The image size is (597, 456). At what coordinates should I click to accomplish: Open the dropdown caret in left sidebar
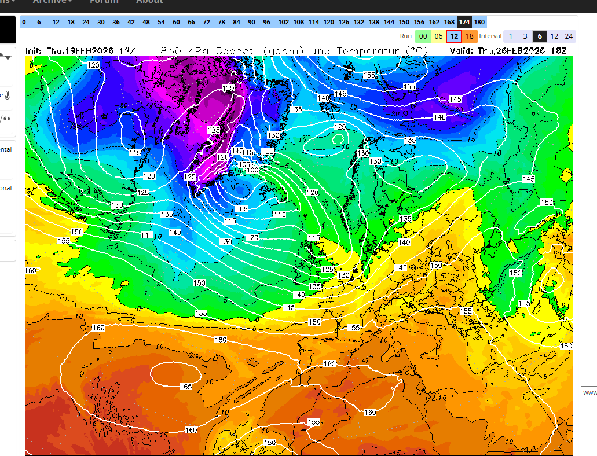click(7, 57)
